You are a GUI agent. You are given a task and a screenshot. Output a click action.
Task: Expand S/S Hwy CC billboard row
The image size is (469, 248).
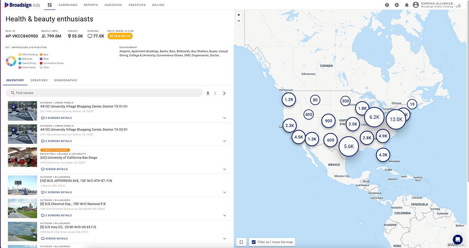point(224,239)
